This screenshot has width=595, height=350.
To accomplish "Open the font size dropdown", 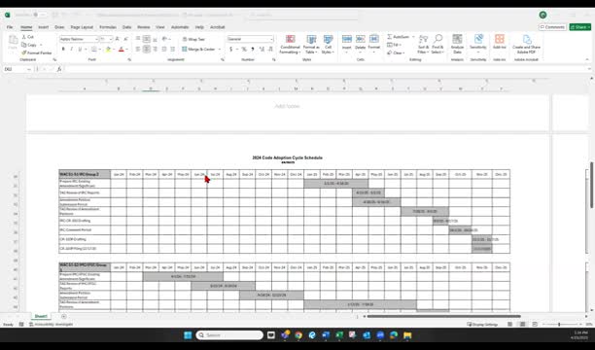I will coord(111,39).
